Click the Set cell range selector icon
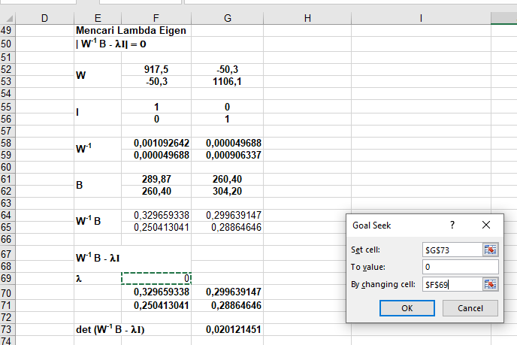Viewport: 517px width, 345px height. (491, 250)
